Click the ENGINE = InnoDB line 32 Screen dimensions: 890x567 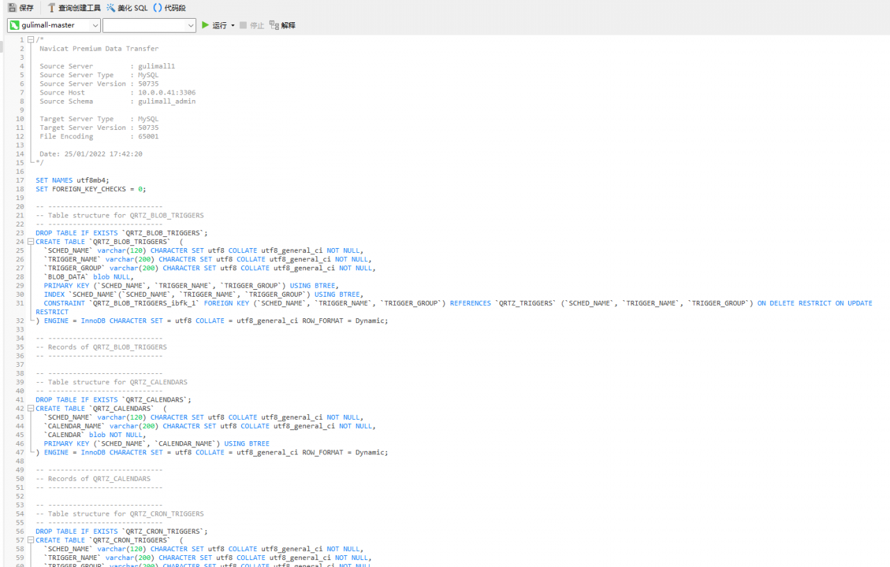coord(212,321)
